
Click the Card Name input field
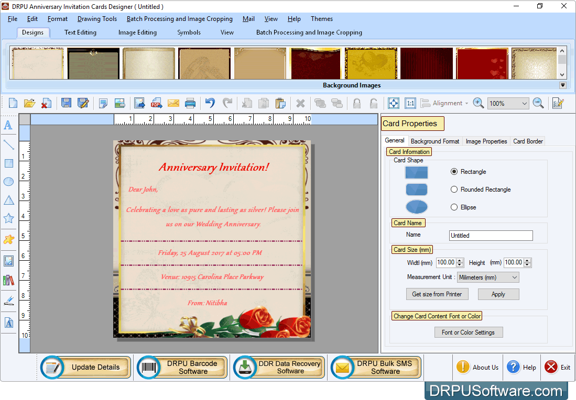tap(491, 236)
